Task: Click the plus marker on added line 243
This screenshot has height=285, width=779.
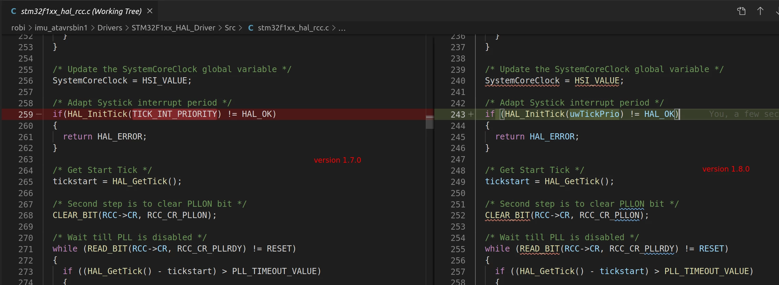Action: 471,114
